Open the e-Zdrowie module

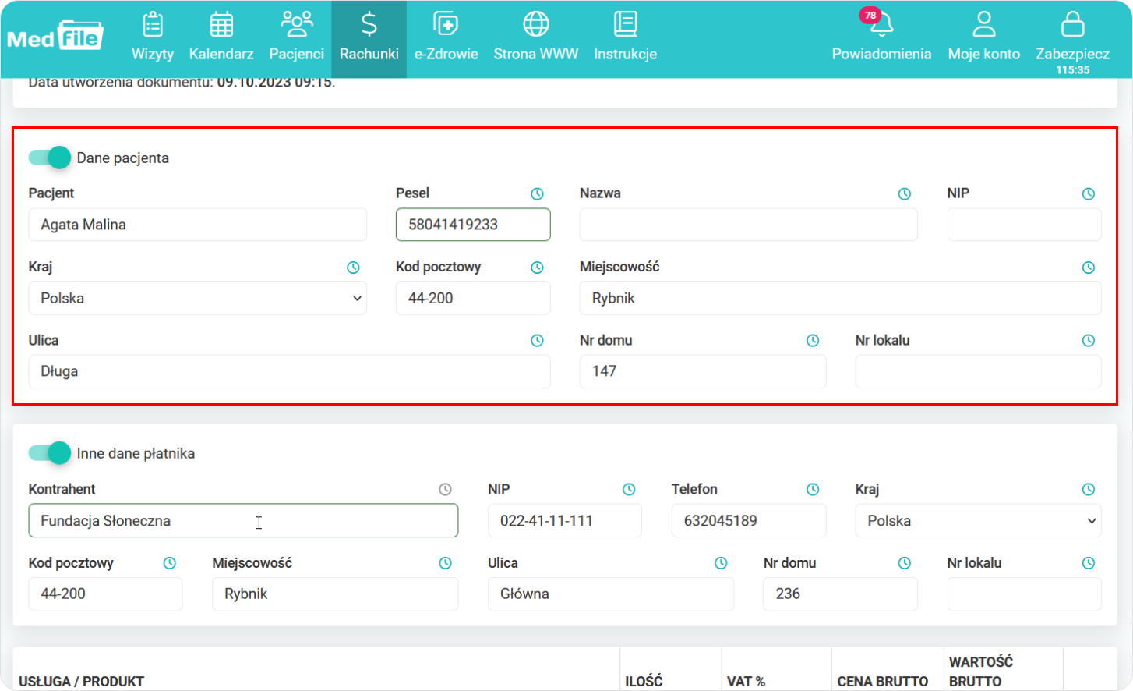click(446, 37)
